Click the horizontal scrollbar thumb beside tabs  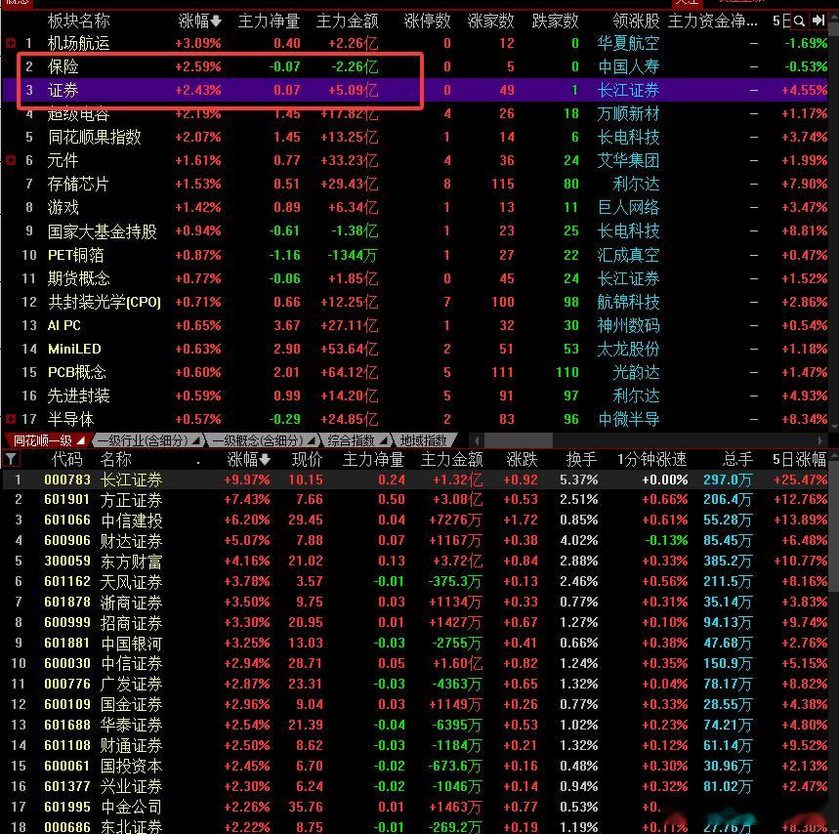click(518, 440)
